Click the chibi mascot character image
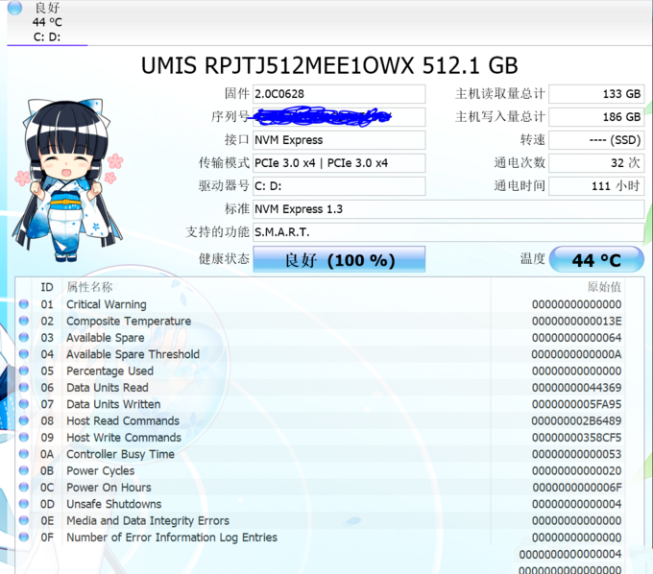The width and height of the screenshot is (653, 574). click(x=69, y=180)
